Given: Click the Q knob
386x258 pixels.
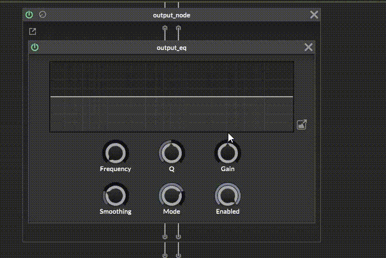Looking at the screenshot, I should tap(172, 153).
